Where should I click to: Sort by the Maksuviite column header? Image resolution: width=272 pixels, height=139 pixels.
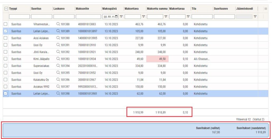(82, 9)
